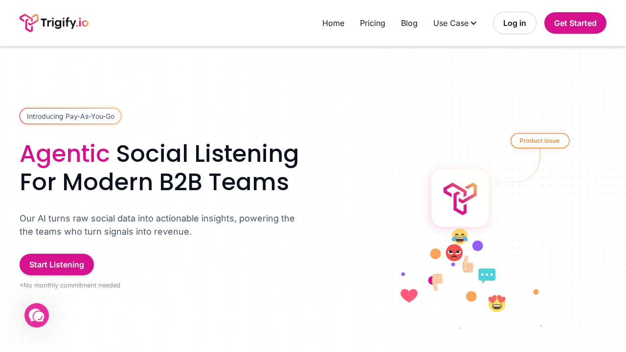Click the heart-eyes emoji
The image size is (626, 352).
click(497, 303)
